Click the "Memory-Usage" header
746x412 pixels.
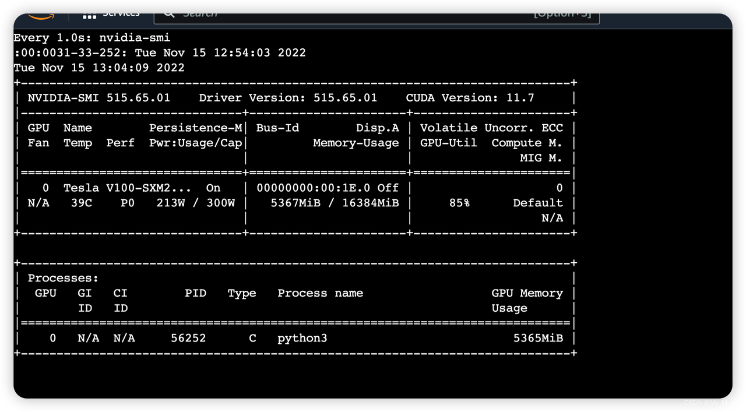coord(356,143)
